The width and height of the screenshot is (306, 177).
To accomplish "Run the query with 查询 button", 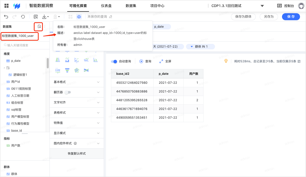I will (145, 61).
